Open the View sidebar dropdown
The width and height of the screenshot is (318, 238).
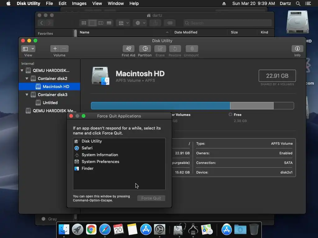click(x=28, y=49)
